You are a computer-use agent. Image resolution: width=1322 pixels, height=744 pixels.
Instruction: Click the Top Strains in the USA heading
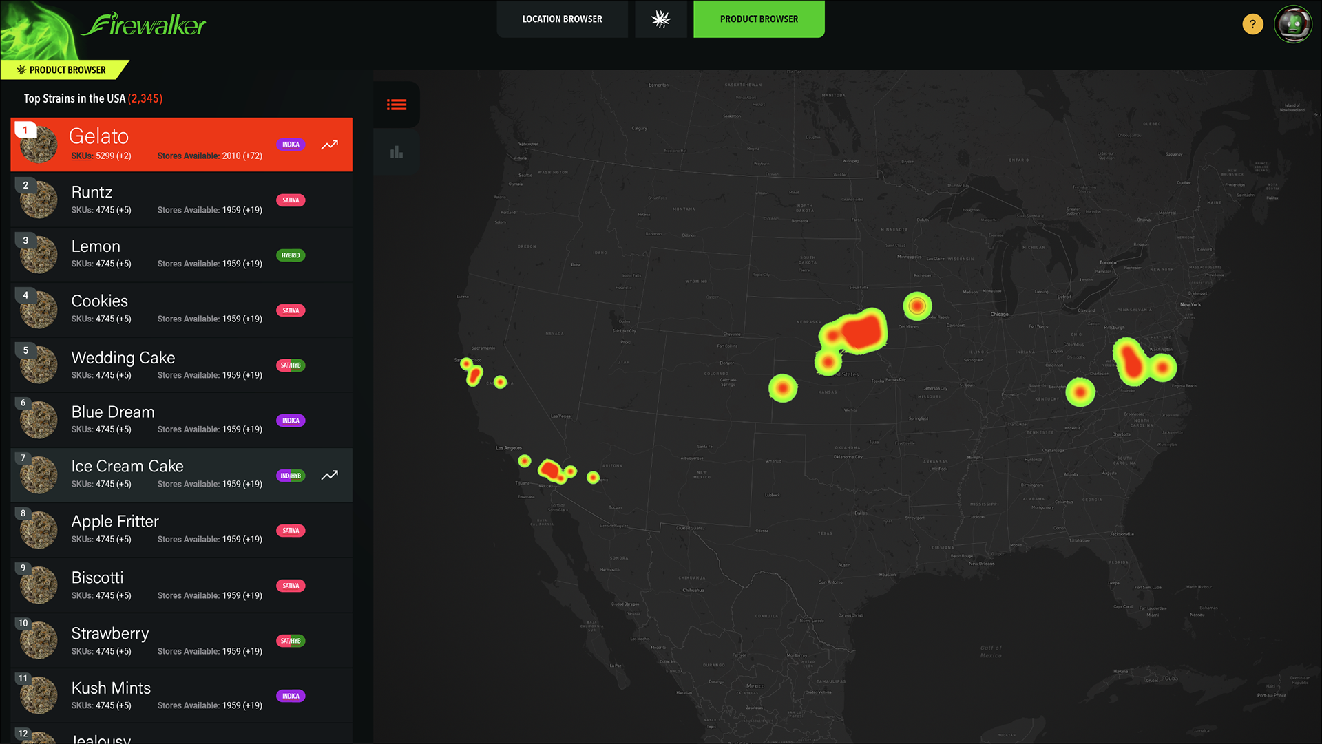(x=93, y=98)
